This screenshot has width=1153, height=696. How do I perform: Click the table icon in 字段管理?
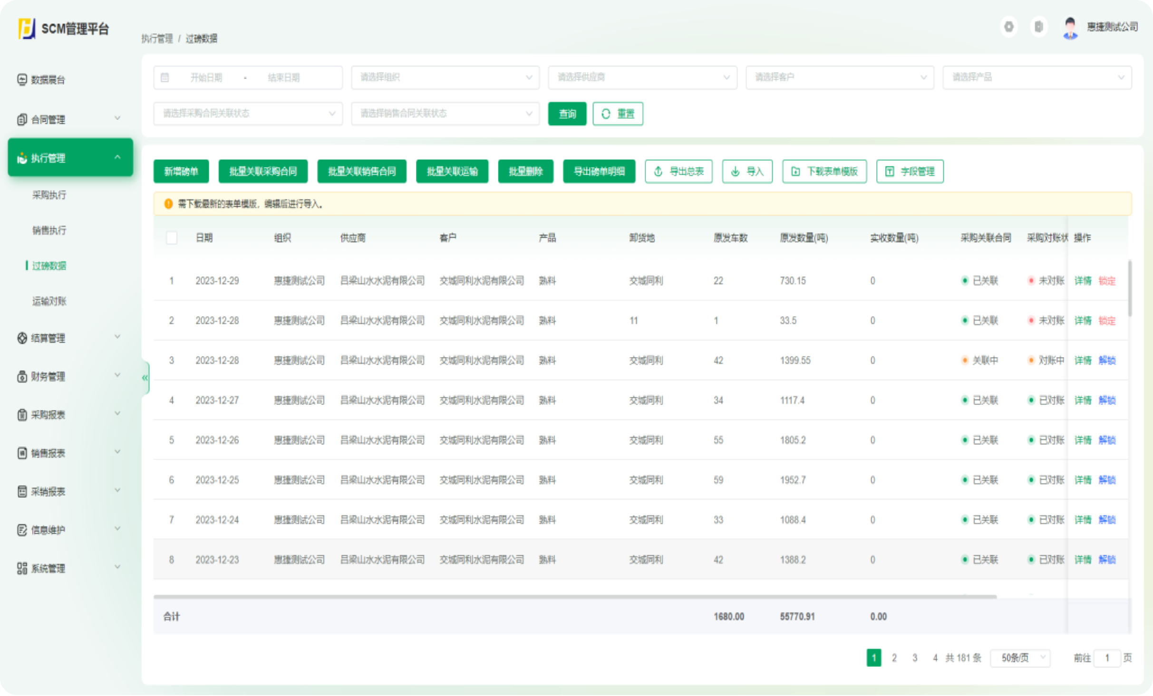(889, 172)
